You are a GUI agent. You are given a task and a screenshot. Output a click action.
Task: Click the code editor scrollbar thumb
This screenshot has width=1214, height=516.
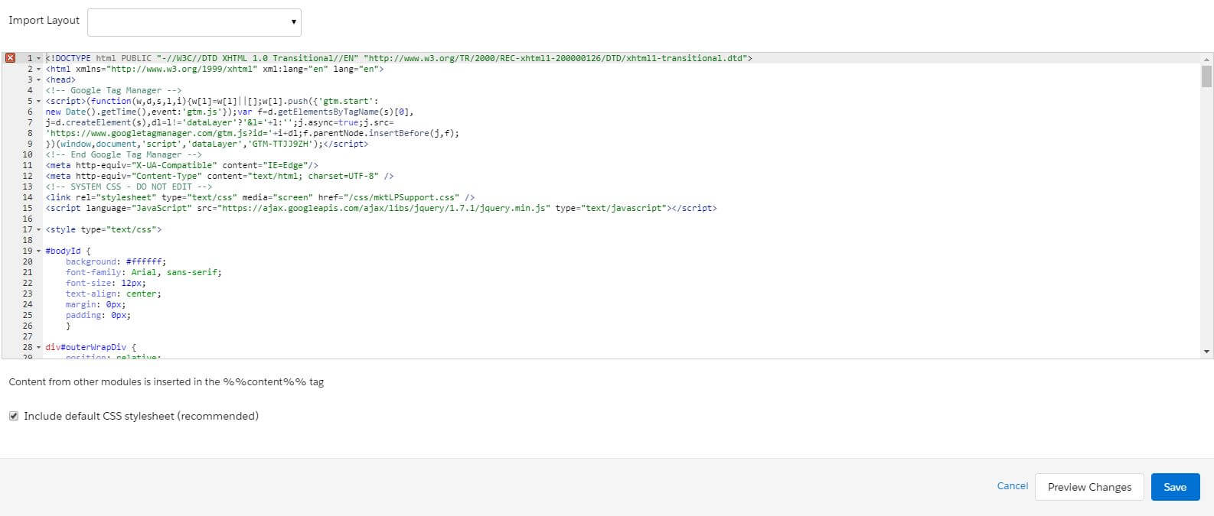[1207, 76]
